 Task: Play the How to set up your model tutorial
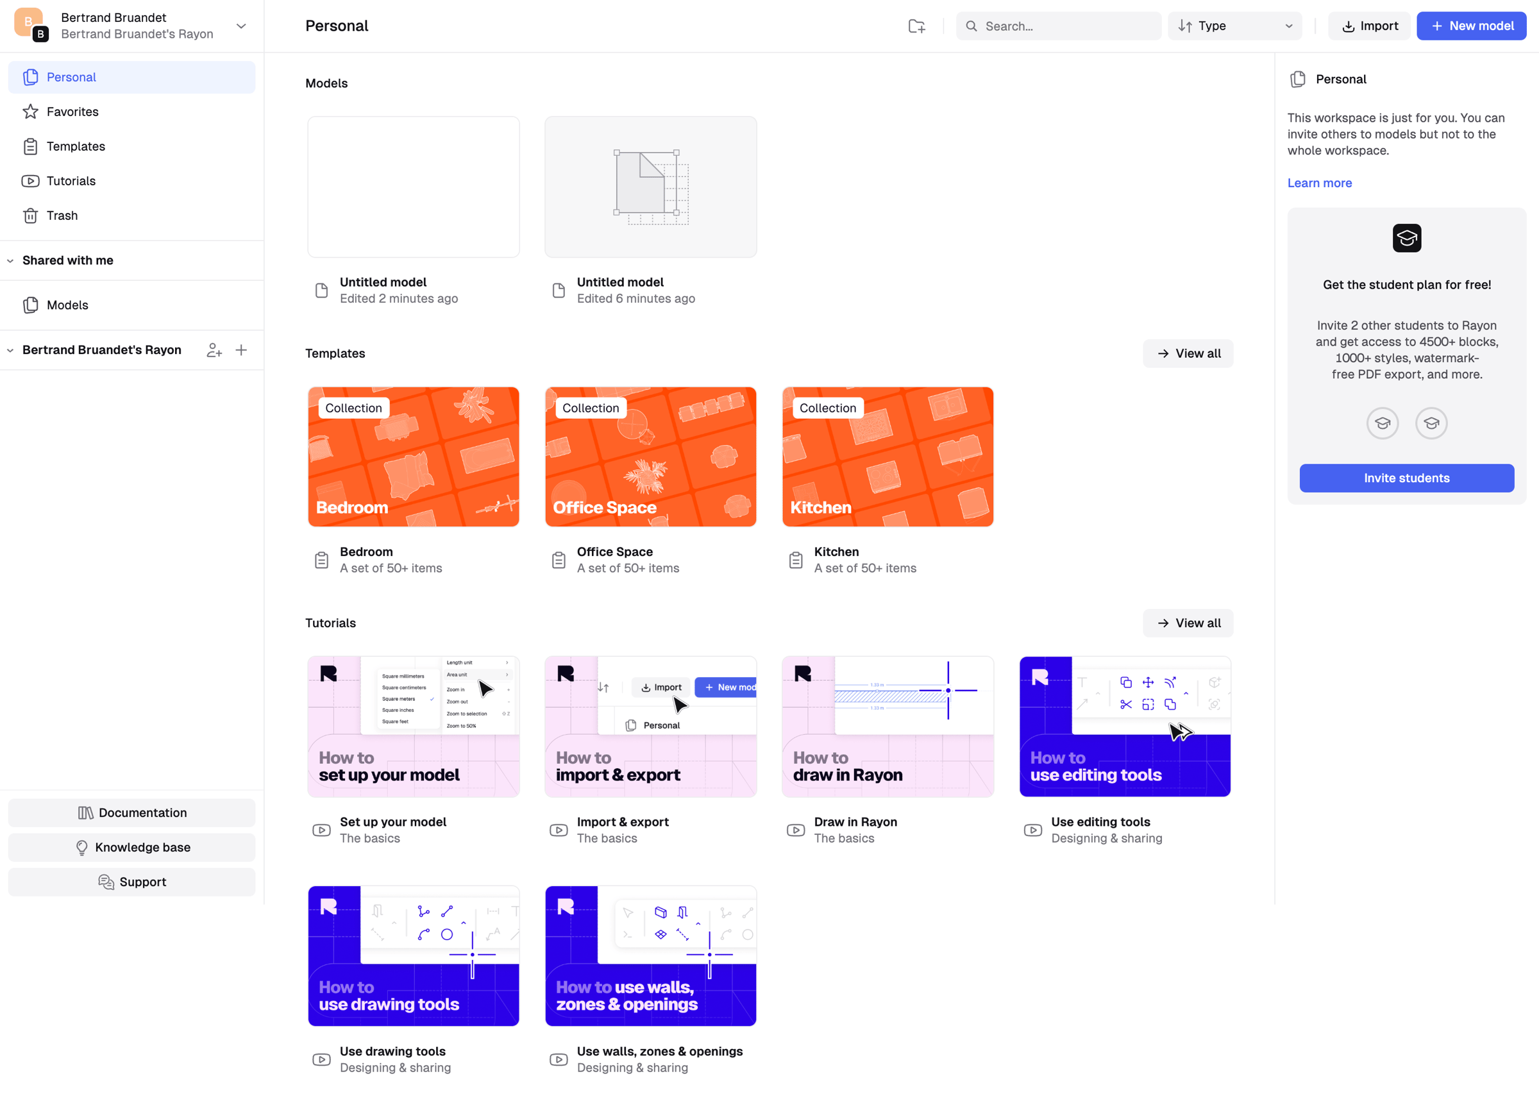point(413,726)
